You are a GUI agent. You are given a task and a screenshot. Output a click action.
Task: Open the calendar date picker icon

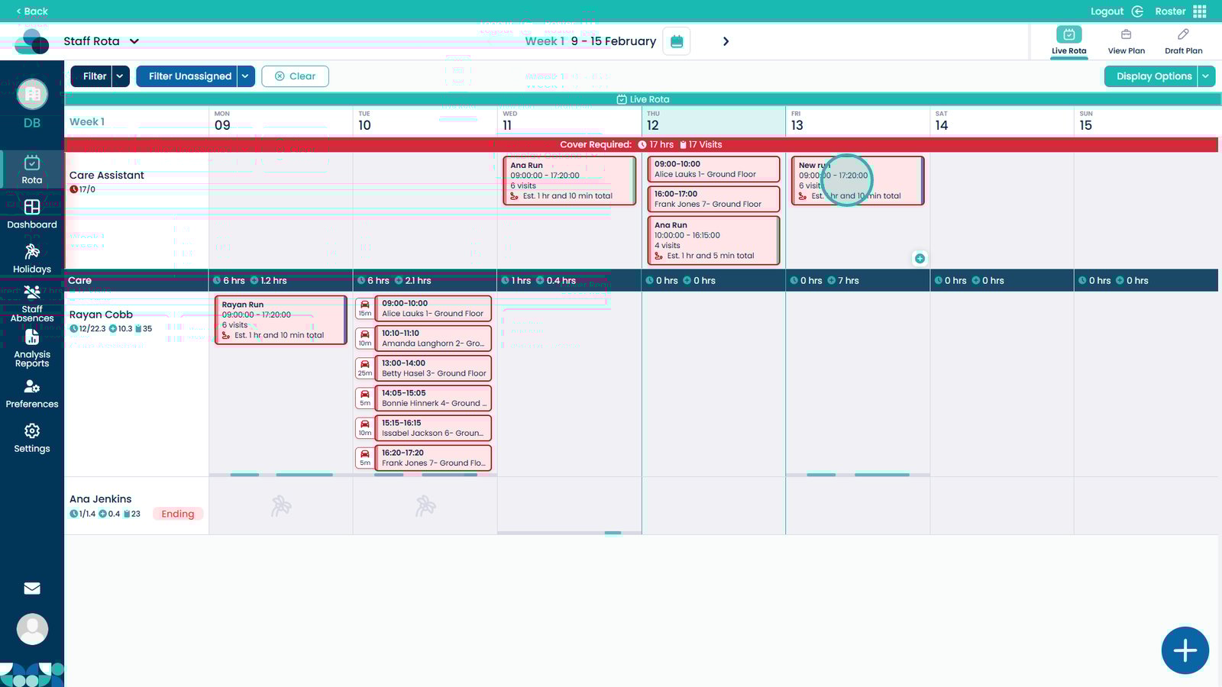(676, 41)
